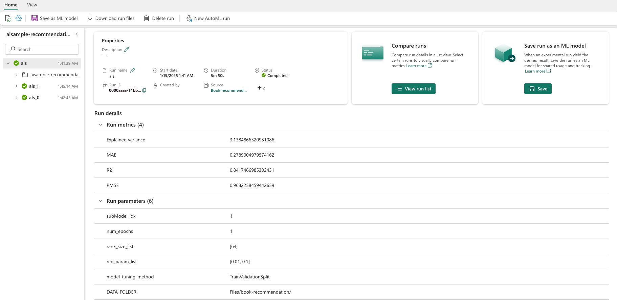Select the Home tab
617x300 pixels.
(x=11, y=5)
